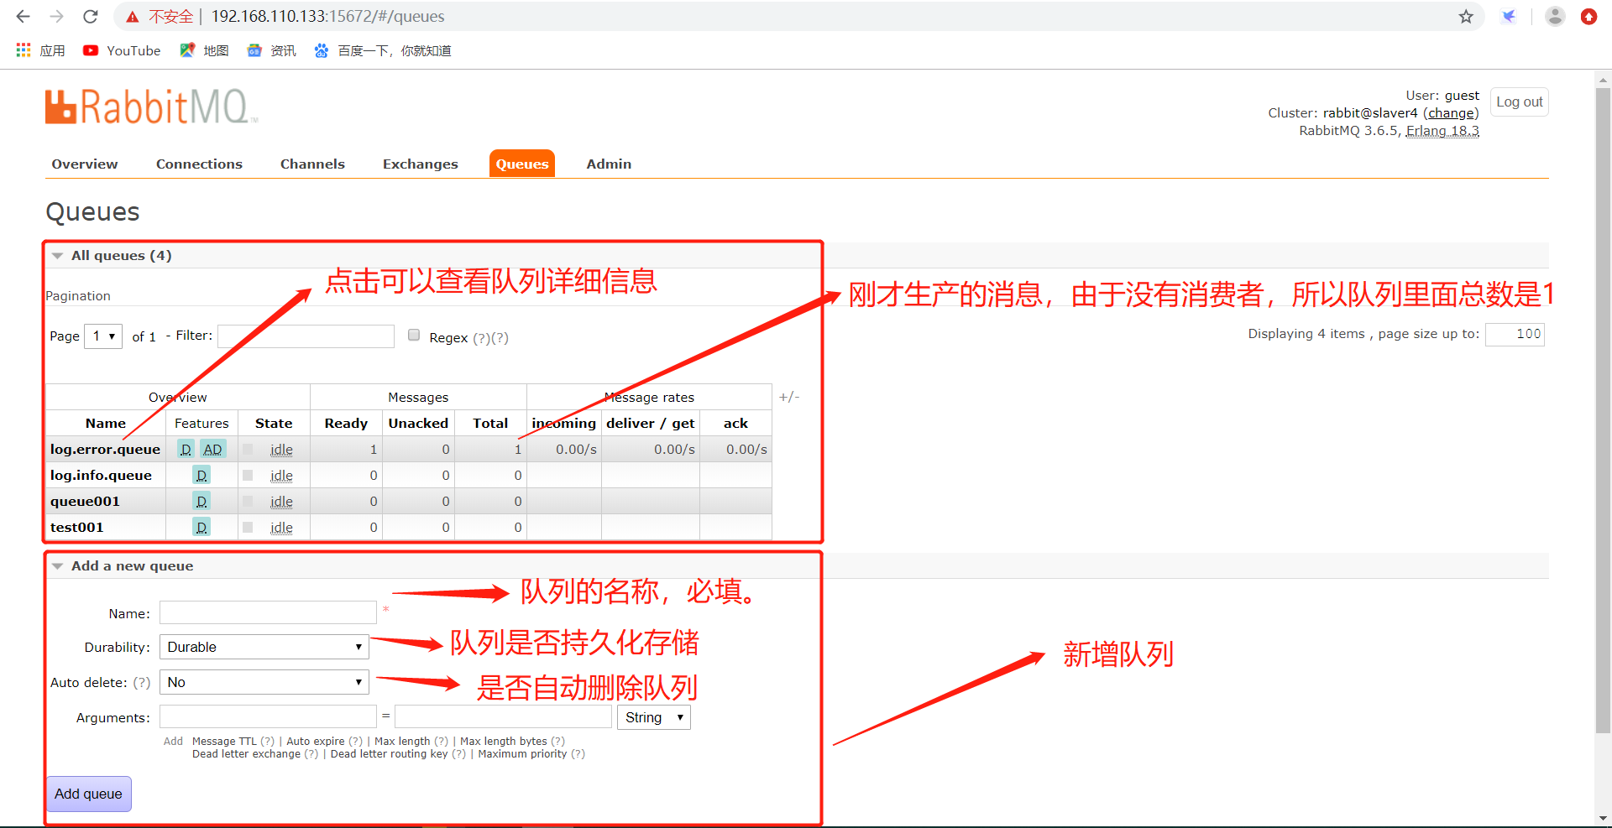Go back with browser back arrow

coord(23,16)
